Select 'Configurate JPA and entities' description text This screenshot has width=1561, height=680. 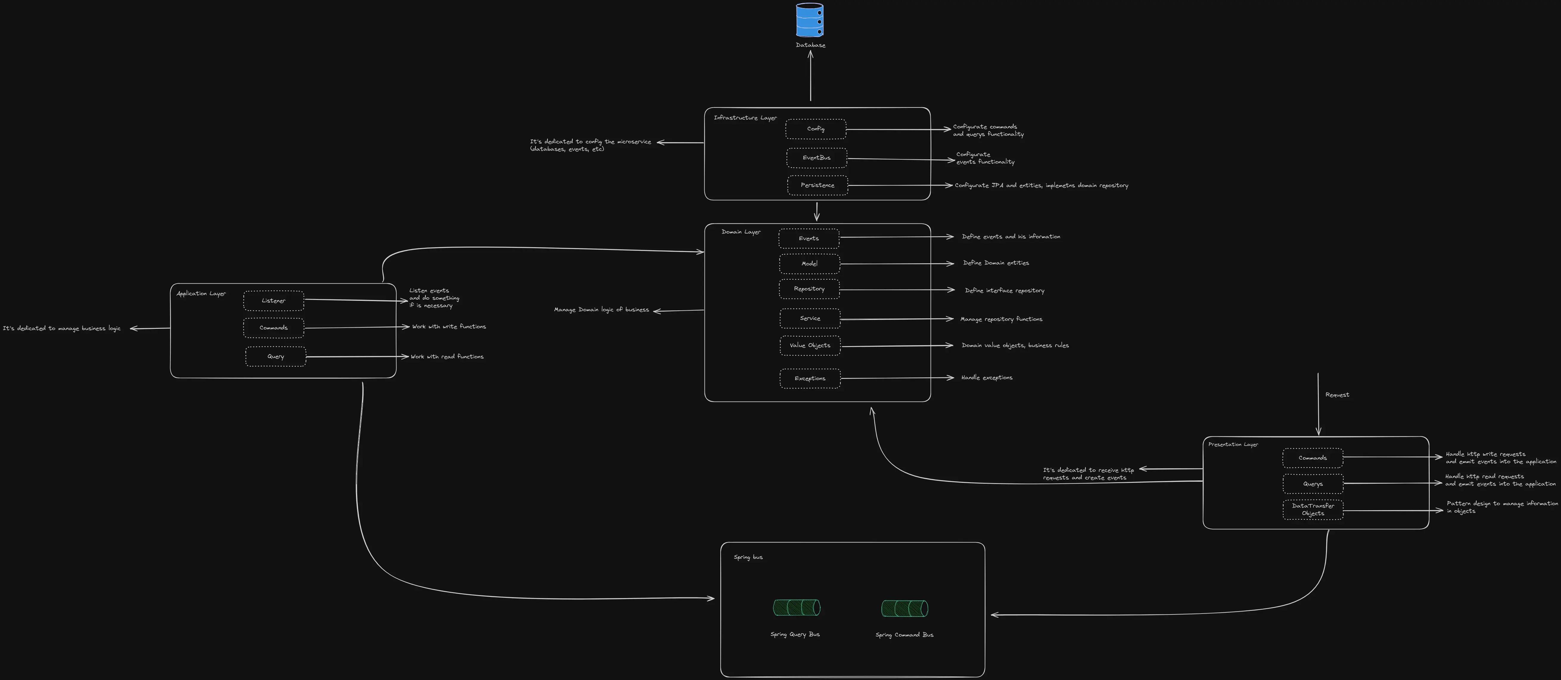(x=1042, y=186)
